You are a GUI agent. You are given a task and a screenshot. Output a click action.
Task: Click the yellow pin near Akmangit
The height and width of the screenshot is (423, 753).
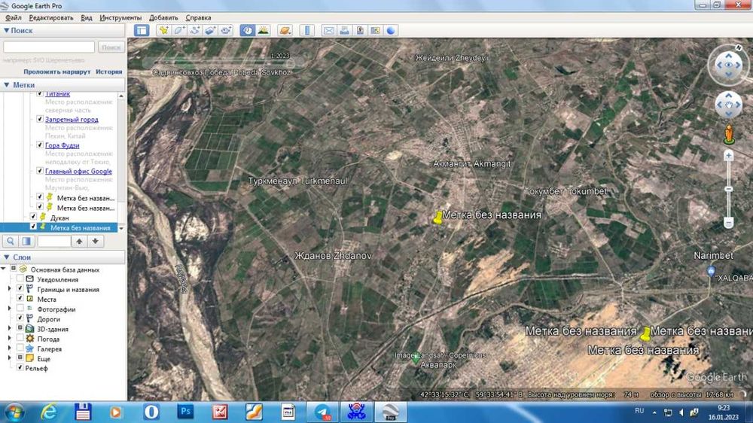point(437,218)
